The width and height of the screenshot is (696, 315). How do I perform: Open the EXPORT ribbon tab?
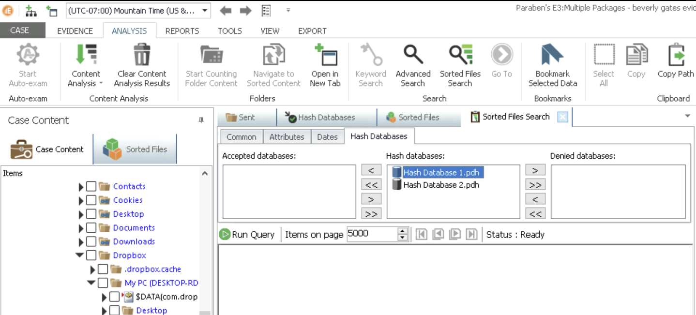312,30
